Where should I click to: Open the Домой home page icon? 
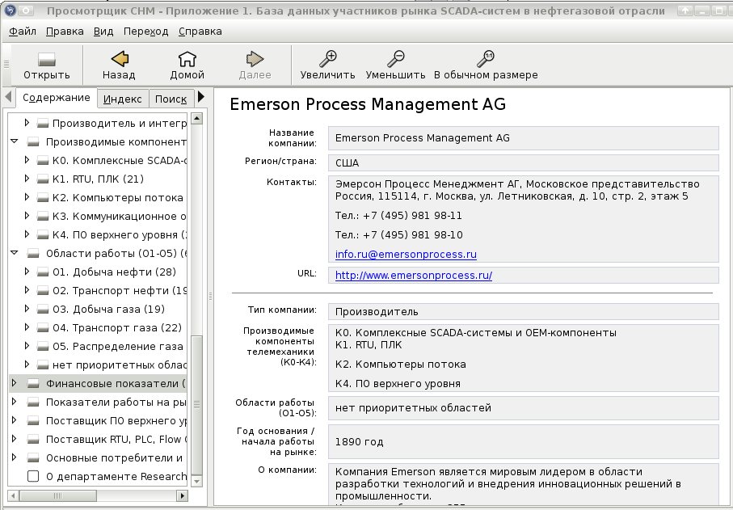[x=187, y=59]
